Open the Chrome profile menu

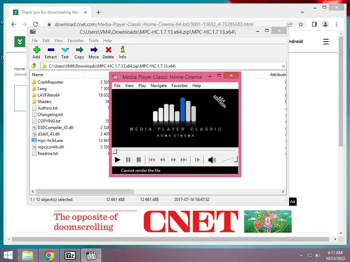click(325, 24)
